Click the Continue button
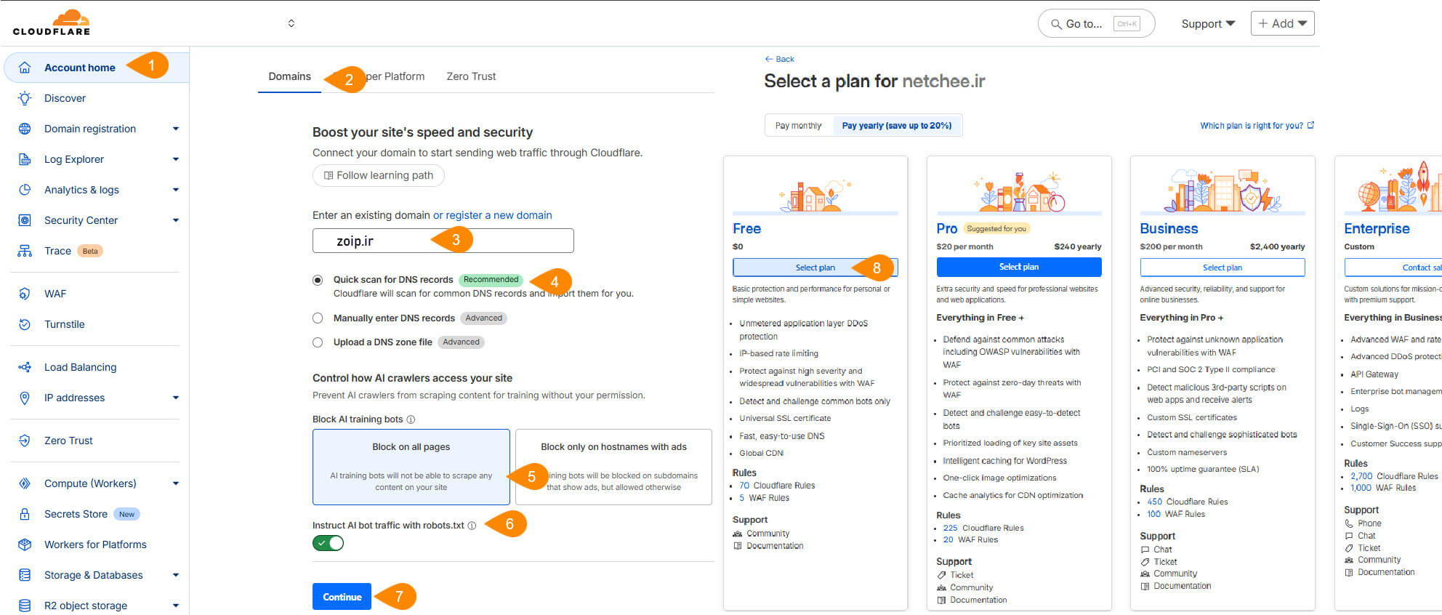 point(342,596)
